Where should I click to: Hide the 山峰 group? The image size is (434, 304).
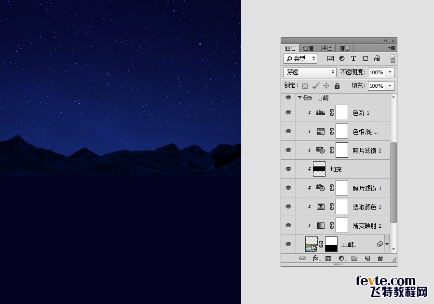pyautogui.click(x=288, y=97)
